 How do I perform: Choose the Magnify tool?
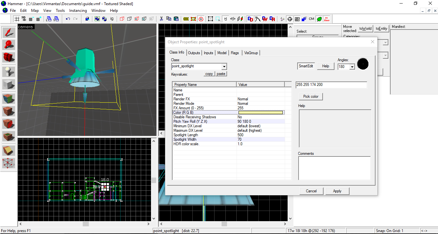pos(9,45)
